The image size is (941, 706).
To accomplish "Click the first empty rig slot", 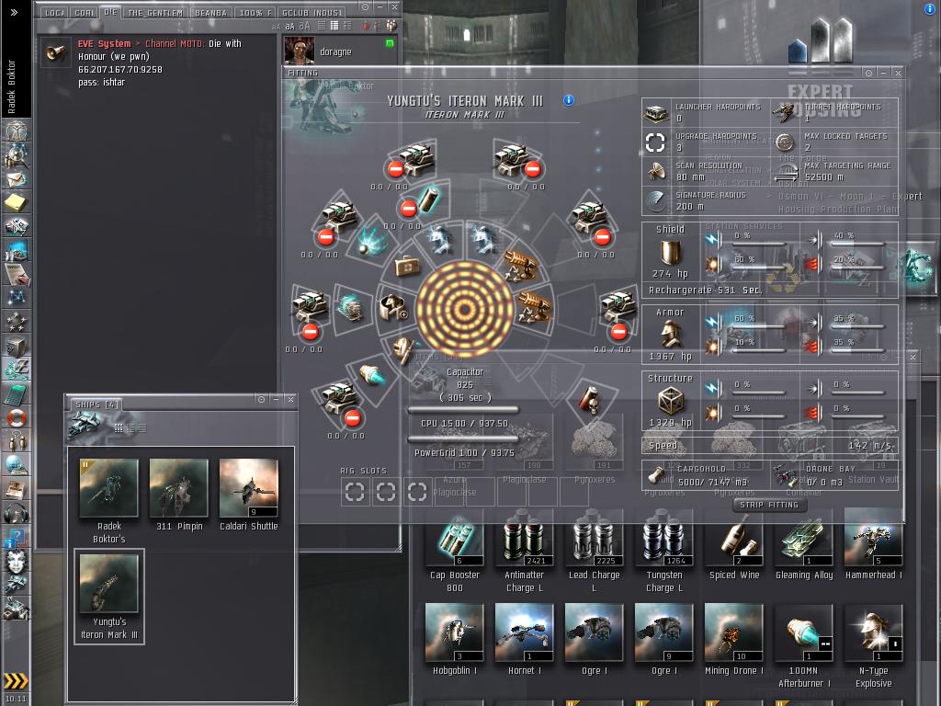I will [x=355, y=492].
